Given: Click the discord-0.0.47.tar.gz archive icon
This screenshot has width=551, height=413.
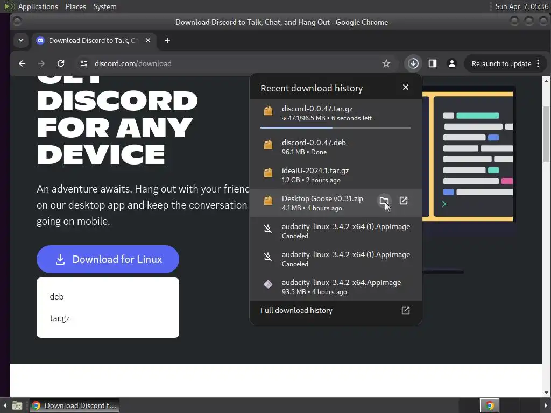Looking at the screenshot, I should 268,111.
